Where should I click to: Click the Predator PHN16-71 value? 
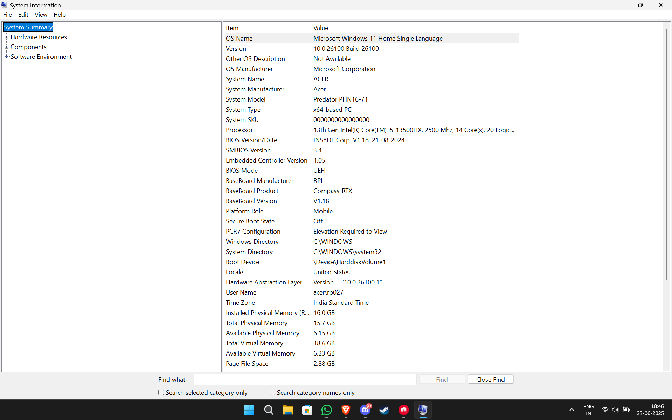click(340, 99)
